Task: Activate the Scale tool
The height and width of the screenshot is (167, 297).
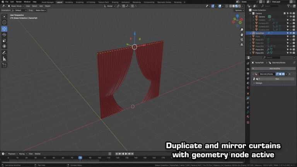Action: [x=4, y=41]
